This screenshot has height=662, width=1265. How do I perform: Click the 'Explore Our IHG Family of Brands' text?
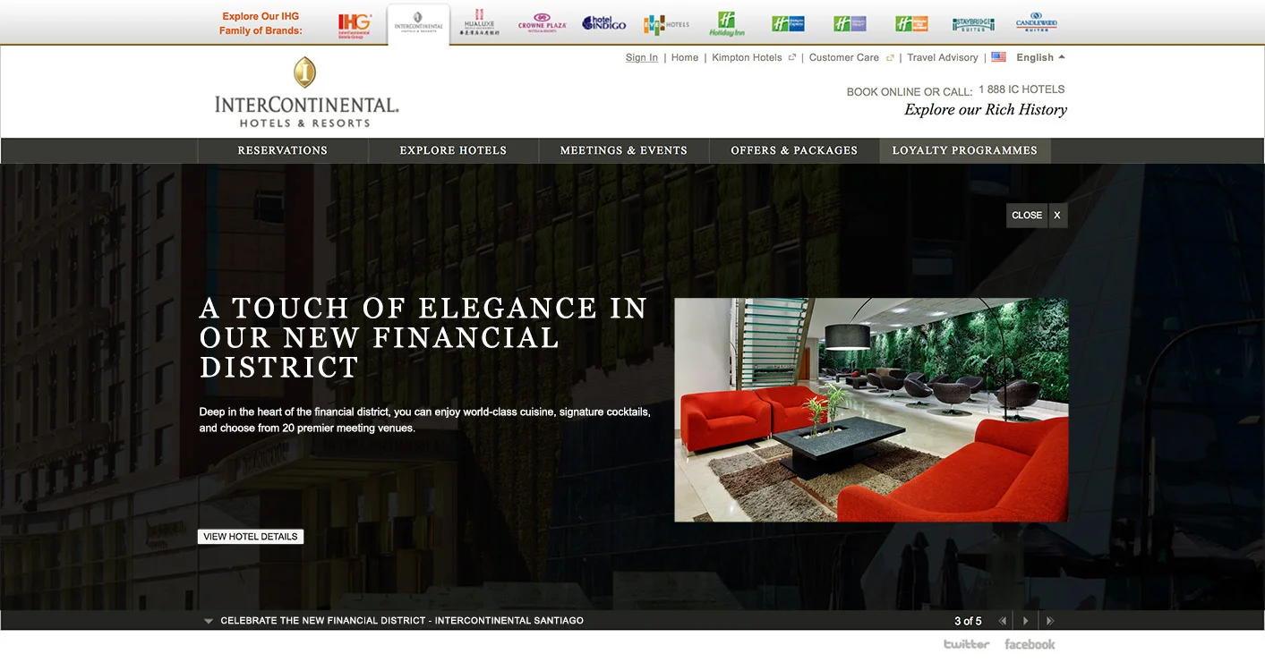point(261,23)
